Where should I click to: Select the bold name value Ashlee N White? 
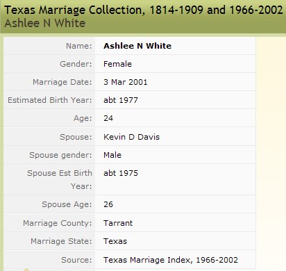click(137, 46)
